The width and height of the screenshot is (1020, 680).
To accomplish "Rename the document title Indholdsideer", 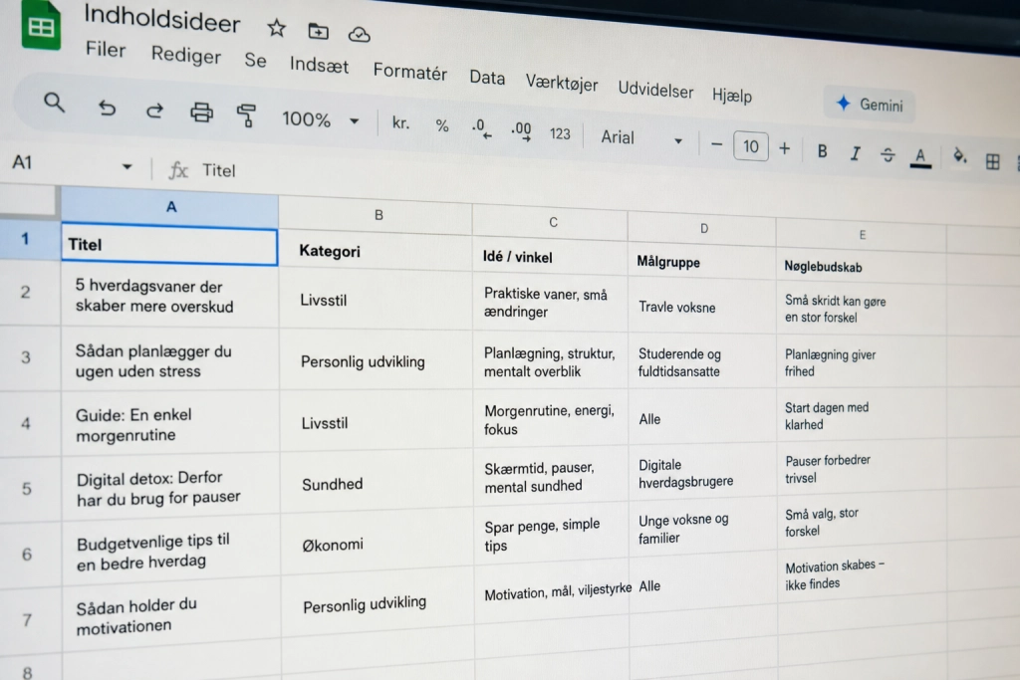I will point(162,18).
